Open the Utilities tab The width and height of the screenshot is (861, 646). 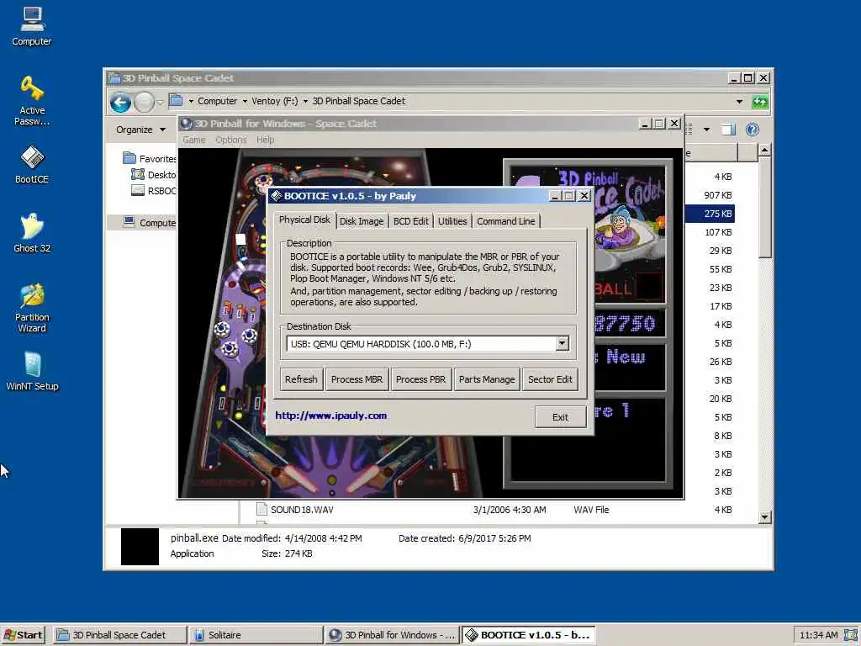pos(452,221)
